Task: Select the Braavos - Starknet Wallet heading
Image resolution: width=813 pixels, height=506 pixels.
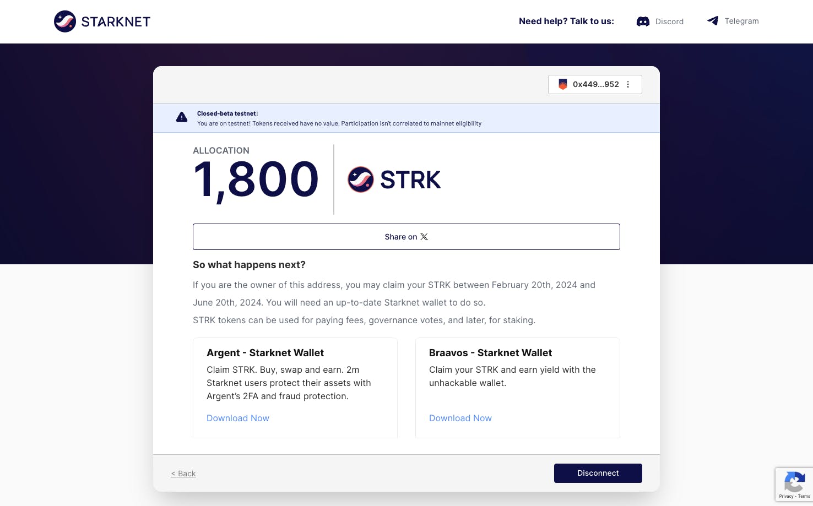Action: coord(490,353)
